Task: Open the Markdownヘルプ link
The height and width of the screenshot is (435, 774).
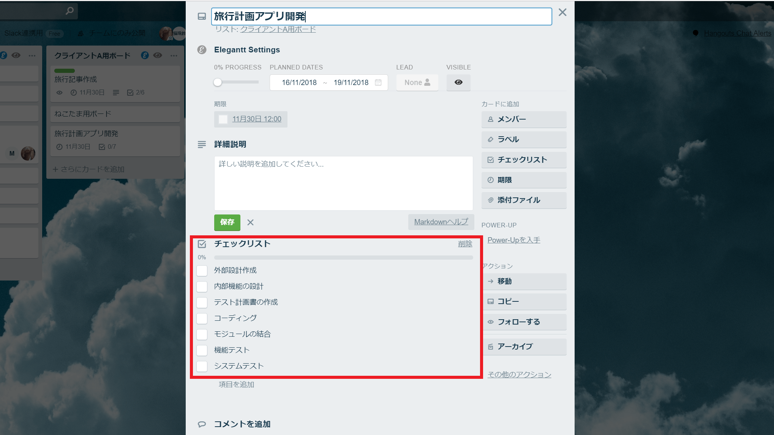Action: coord(441,222)
